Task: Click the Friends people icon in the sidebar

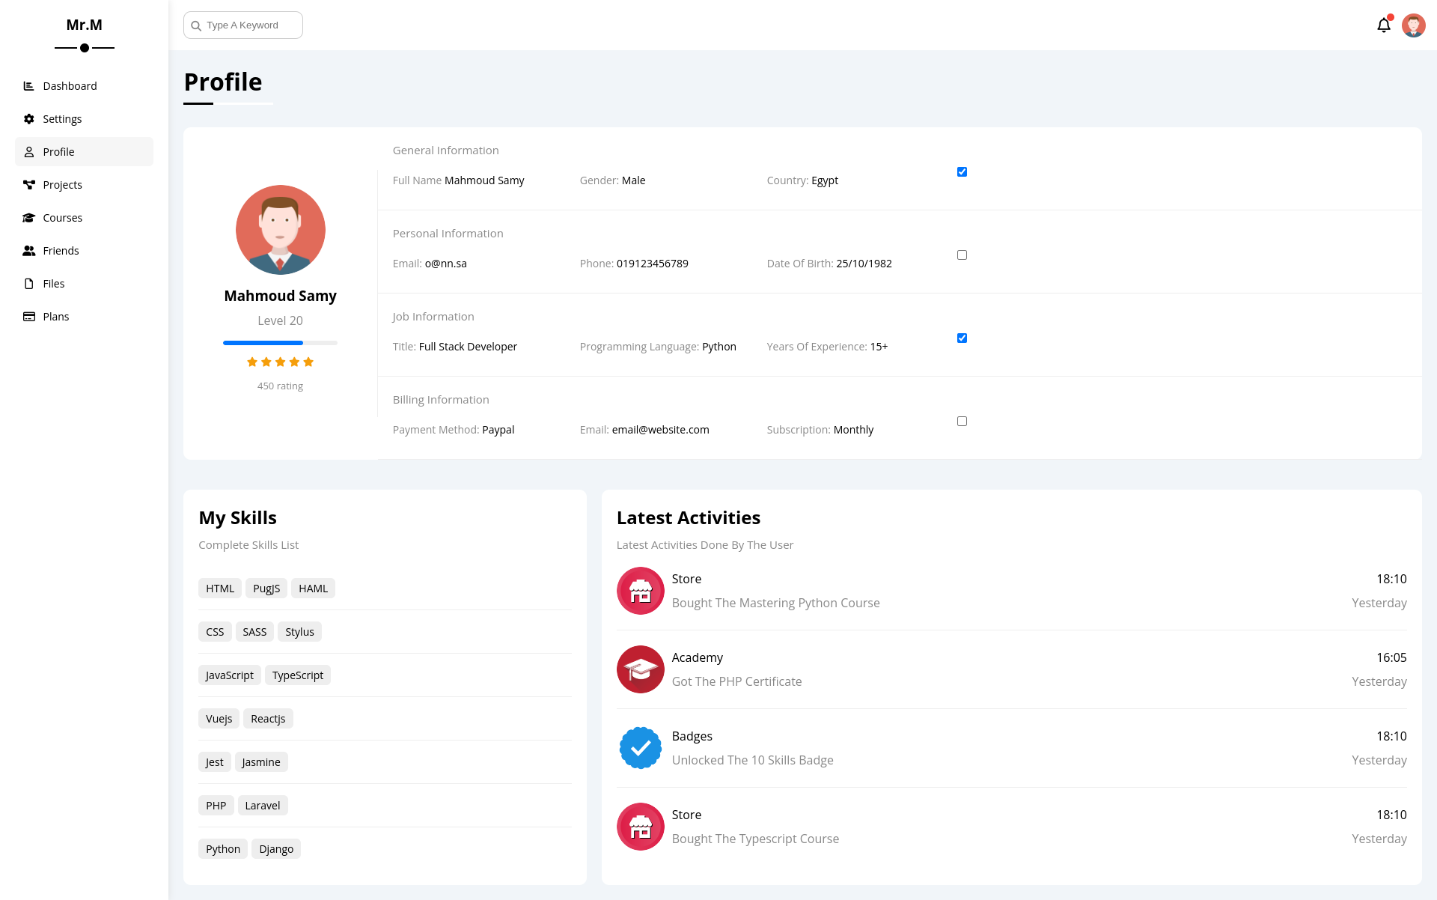Action: pyautogui.click(x=28, y=251)
